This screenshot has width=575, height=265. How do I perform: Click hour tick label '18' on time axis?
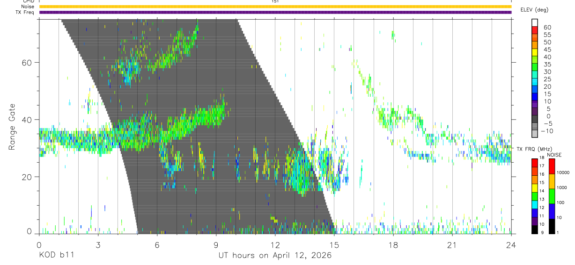click(x=393, y=245)
